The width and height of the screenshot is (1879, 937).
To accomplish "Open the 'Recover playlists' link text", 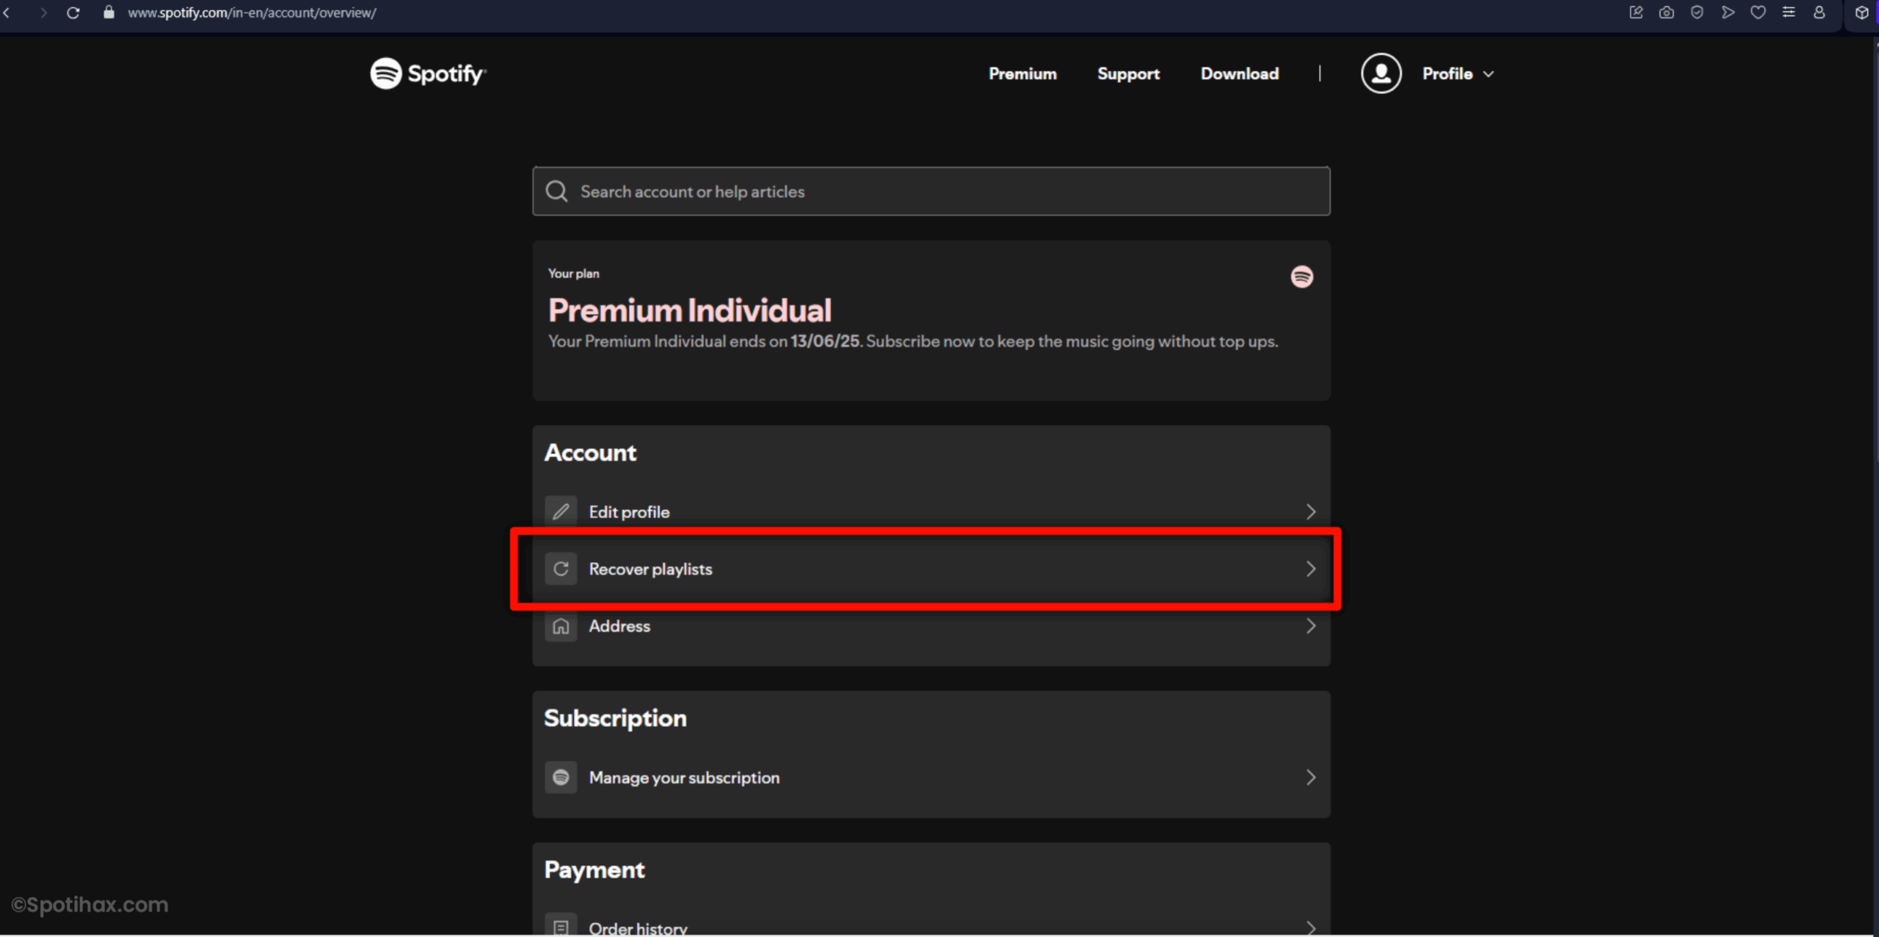I will coord(650,569).
